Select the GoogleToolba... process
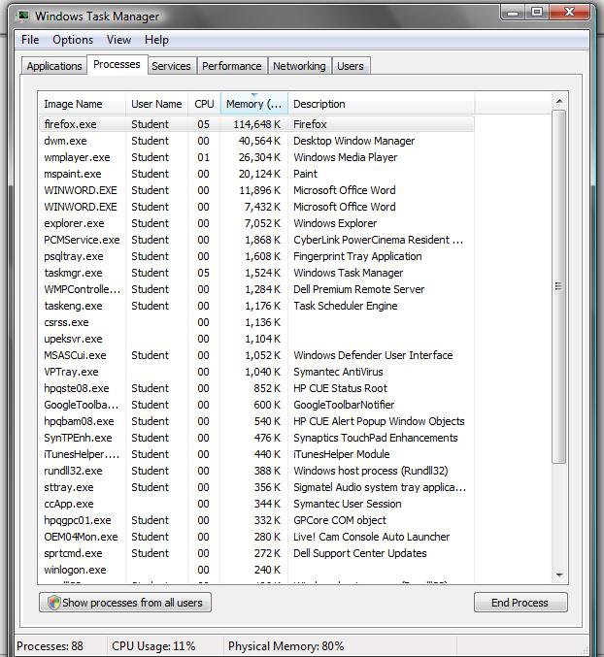Screen dimensions: 604x657 coord(256,405)
